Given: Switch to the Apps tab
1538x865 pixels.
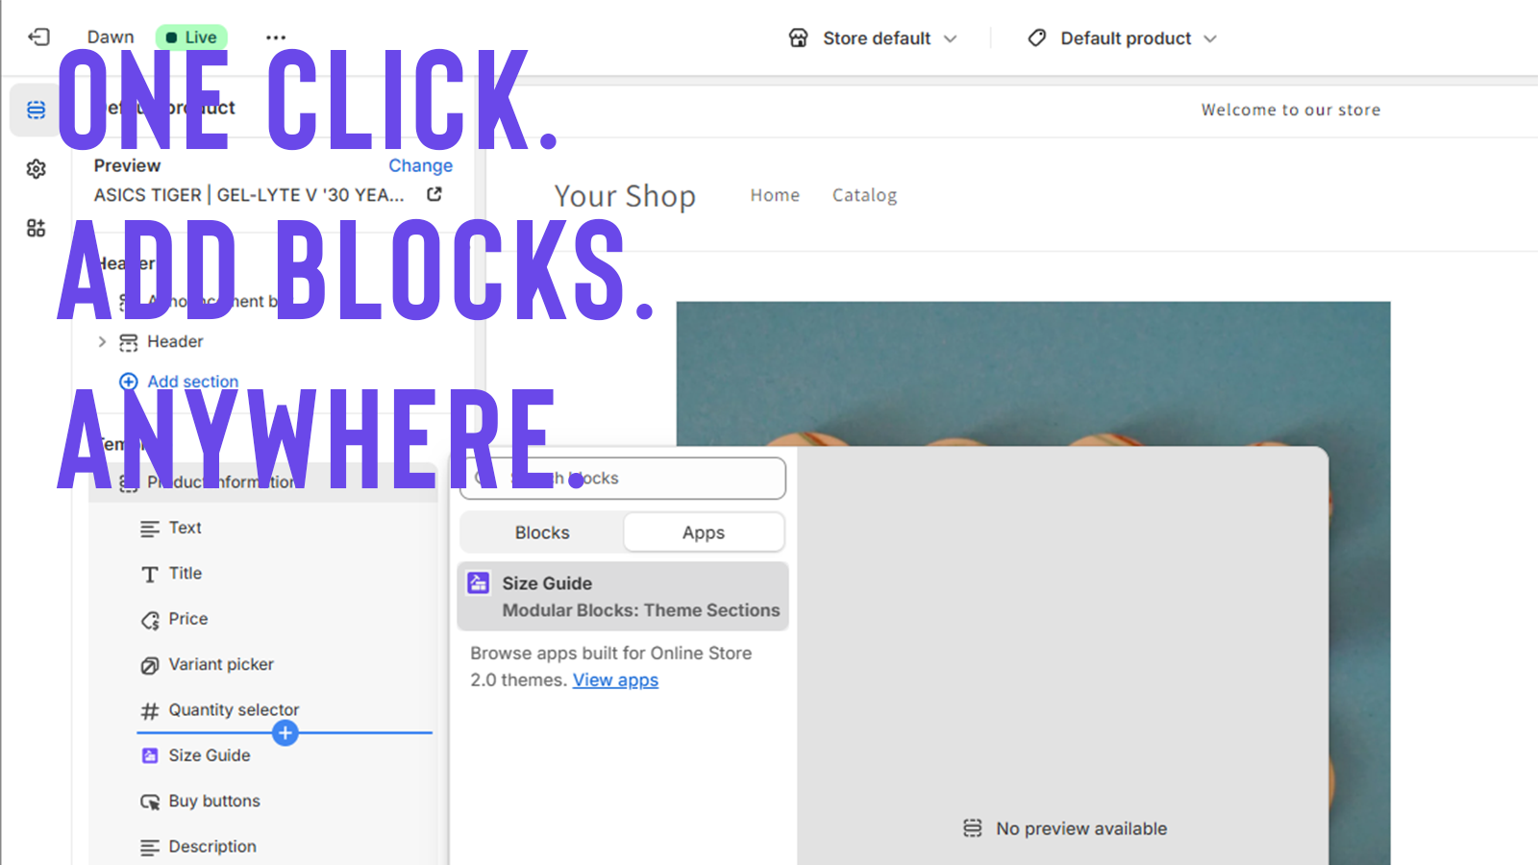Looking at the screenshot, I should tap(703, 531).
